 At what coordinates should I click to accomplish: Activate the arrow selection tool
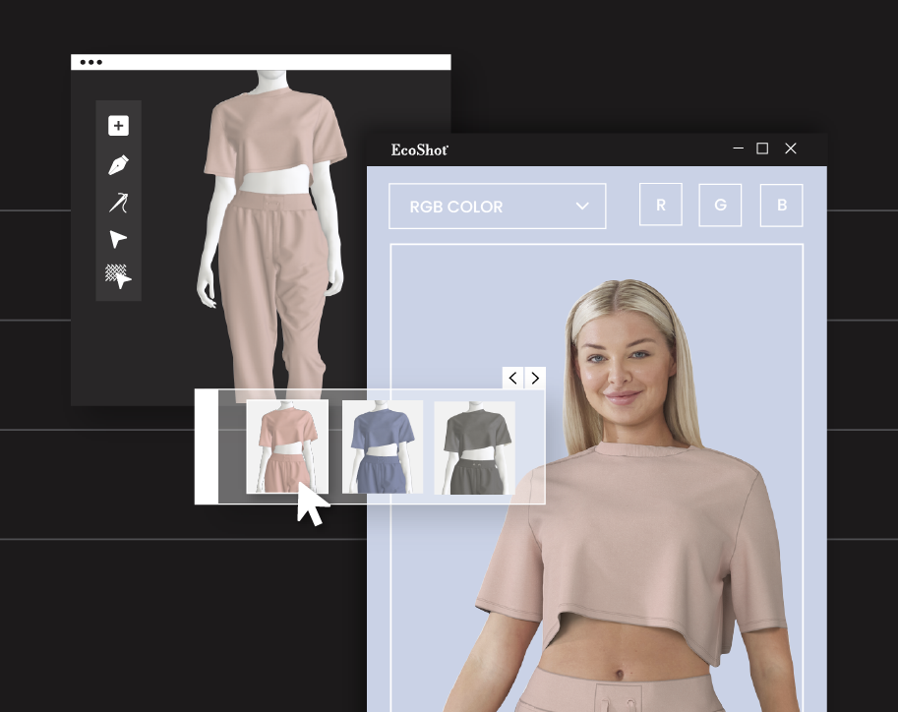pyautogui.click(x=118, y=240)
